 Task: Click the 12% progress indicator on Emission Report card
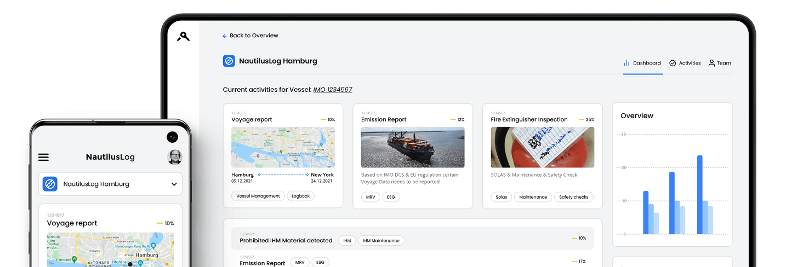tap(458, 119)
